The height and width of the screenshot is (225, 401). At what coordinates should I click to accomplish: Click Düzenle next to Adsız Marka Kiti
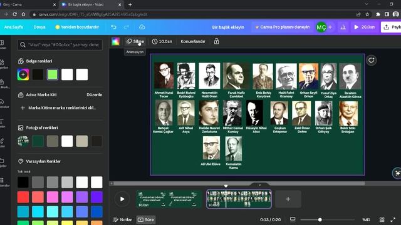click(x=94, y=94)
